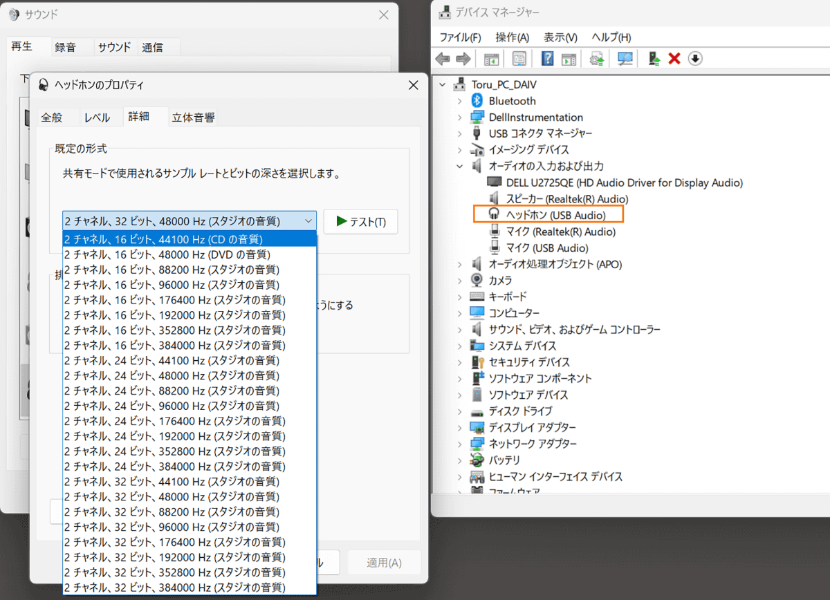
Task: Click the バッテリ category icon
Action: (477, 460)
